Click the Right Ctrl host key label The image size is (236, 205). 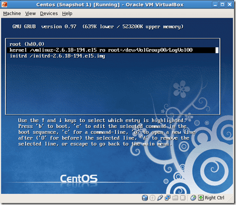tap(214, 198)
